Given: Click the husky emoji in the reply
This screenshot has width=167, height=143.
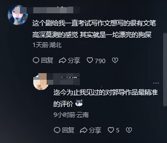Looking at the screenshot, I should click(79, 103).
